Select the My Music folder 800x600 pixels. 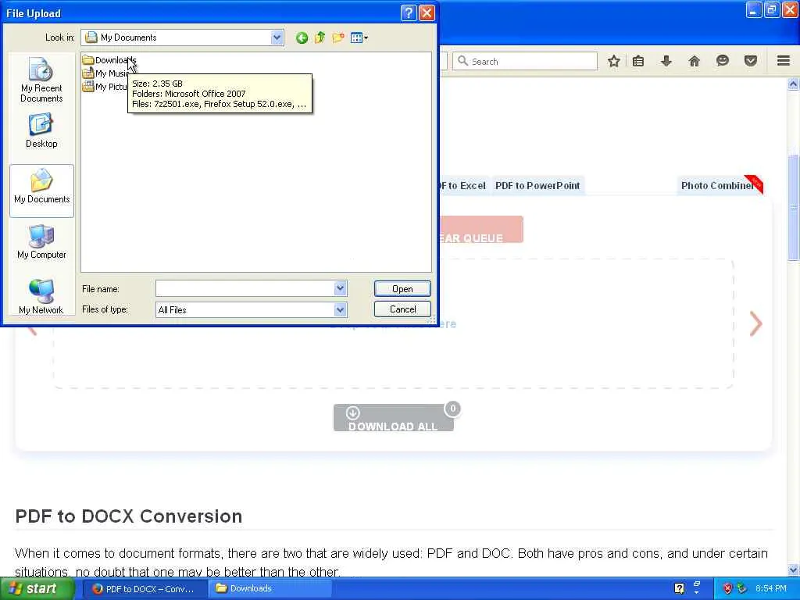click(x=106, y=73)
